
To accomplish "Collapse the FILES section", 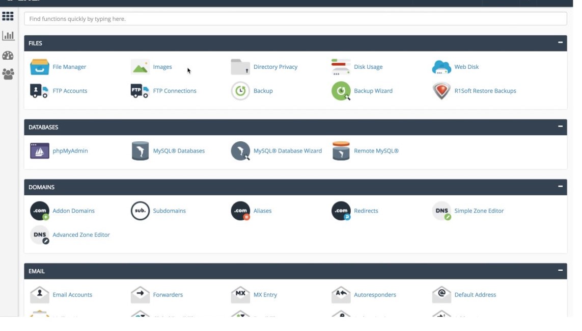I will click(560, 42).
